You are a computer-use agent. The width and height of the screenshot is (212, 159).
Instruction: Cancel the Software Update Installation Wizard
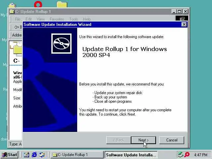click(172, 140)
